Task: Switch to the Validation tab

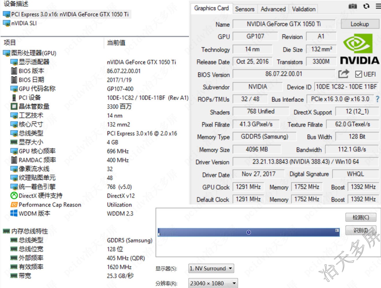Action: [304, 9]
